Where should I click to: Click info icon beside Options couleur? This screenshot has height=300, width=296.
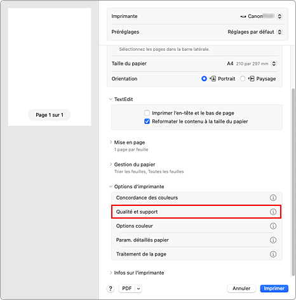273,226
